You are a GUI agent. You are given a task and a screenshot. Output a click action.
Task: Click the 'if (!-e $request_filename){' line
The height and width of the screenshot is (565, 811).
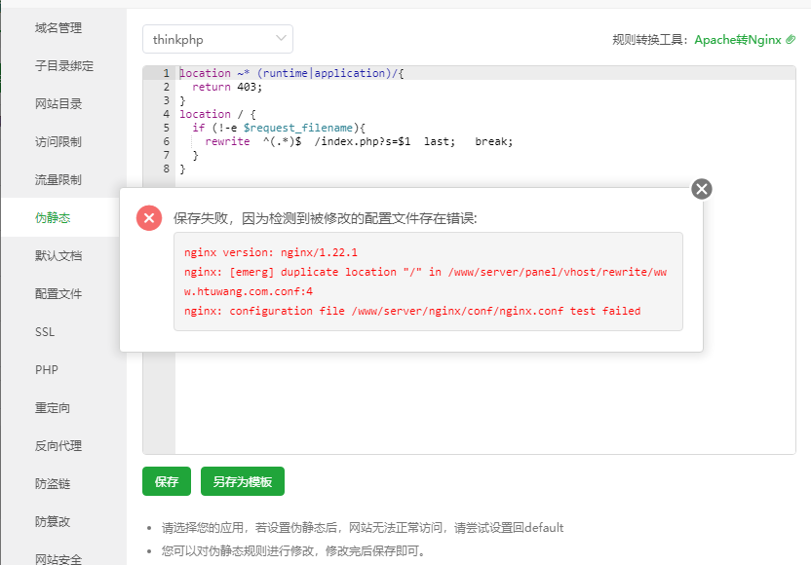click(279, 128)
